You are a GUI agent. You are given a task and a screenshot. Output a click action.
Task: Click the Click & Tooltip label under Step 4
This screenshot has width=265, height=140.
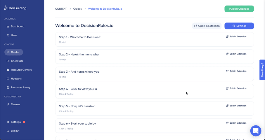66,94
